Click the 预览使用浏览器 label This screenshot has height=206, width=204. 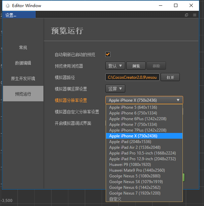69,66
